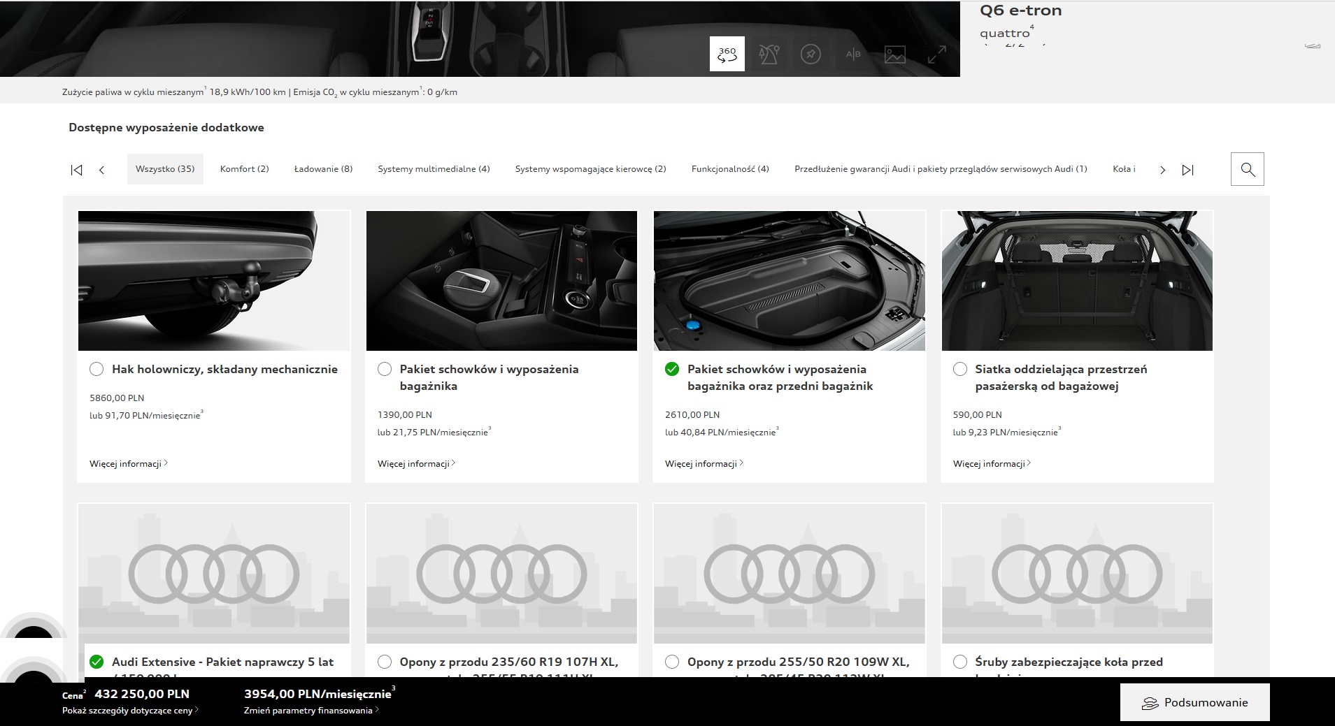Screen dimensions: 1335x726
Task: Click the cargo separation net image
Action: click(1077, 281)
